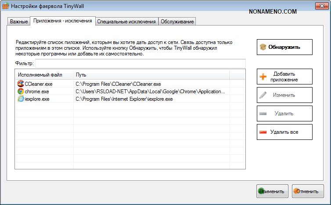Go to the Обслуживание tab
This screenshot has width=331, height=205.
(177, 22)
